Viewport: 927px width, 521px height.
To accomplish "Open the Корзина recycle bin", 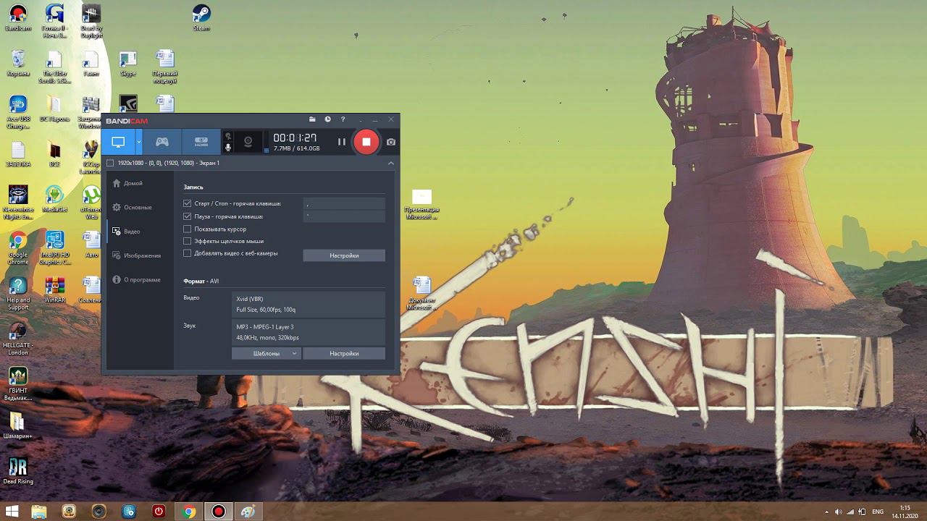I will coord(18,63).
